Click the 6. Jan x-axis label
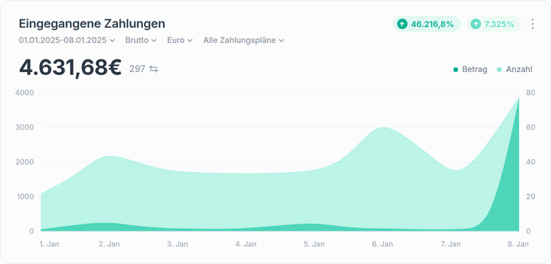551x264 pixels. 383,244
